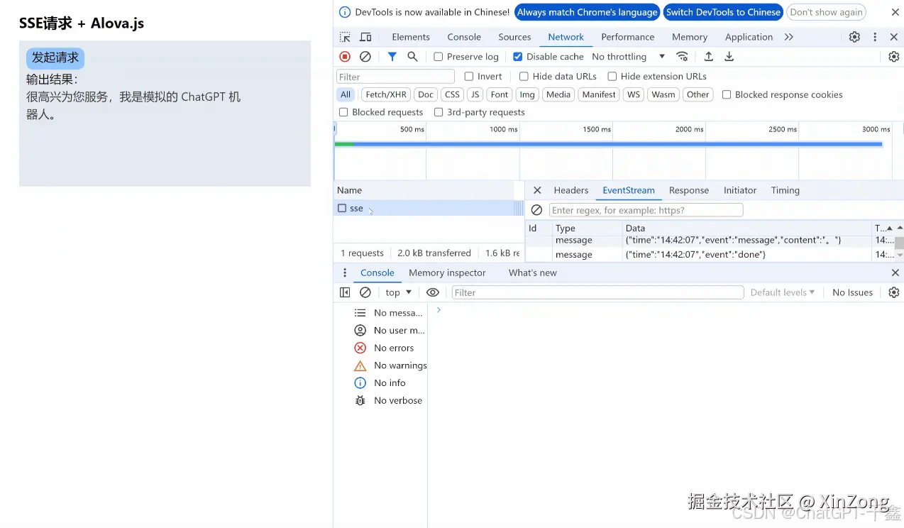Open DevTools settings gear in main toolbar

854,37
